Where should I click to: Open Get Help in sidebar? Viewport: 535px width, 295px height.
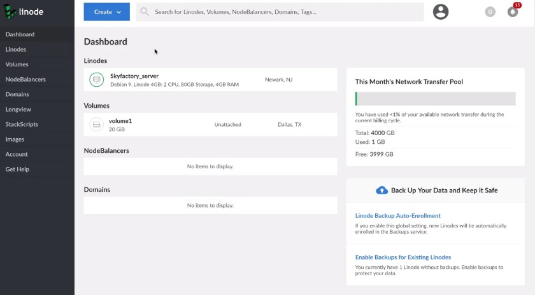click(x=17, y=169)
